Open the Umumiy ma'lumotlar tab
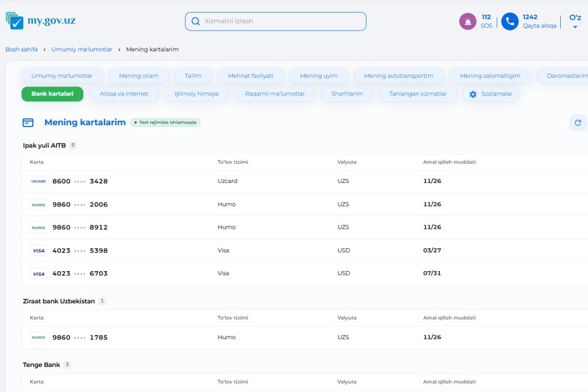The height and width of the screenshot is (392, 588). (62, 76)
